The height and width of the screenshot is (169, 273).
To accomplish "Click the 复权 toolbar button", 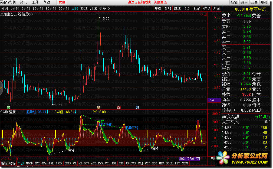I will 158,8.
